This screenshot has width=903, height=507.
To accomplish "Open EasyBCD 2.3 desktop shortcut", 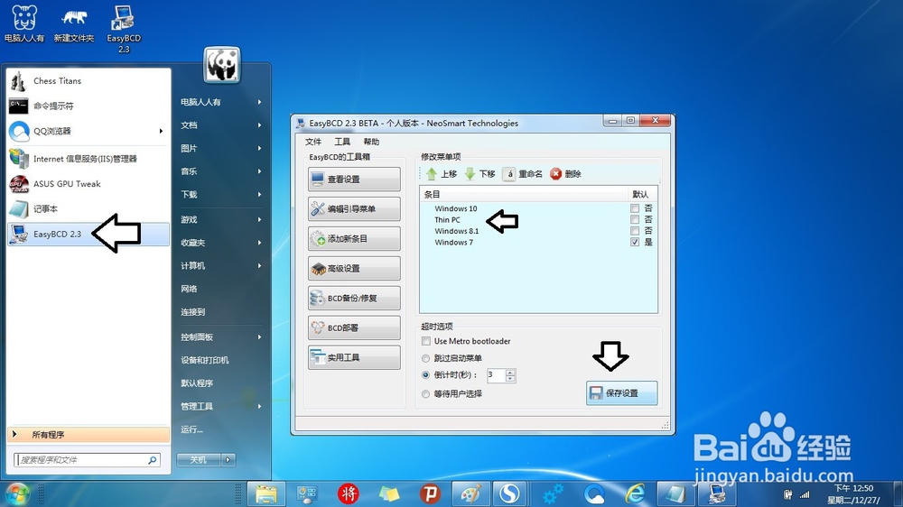I will 123,29.
